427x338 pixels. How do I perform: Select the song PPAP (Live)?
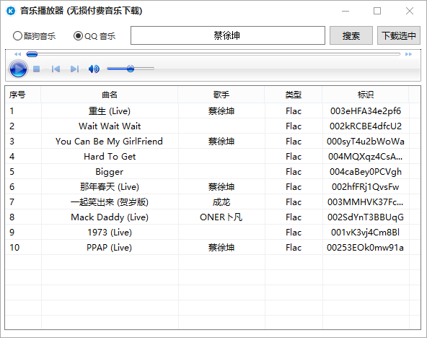110,248
